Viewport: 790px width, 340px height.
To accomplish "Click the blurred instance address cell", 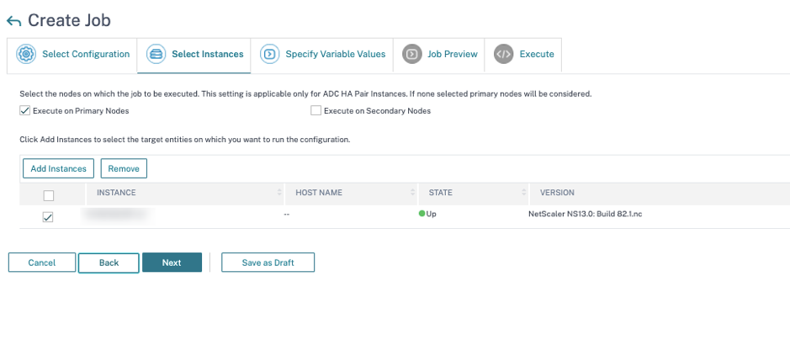I will click(117, 214).
